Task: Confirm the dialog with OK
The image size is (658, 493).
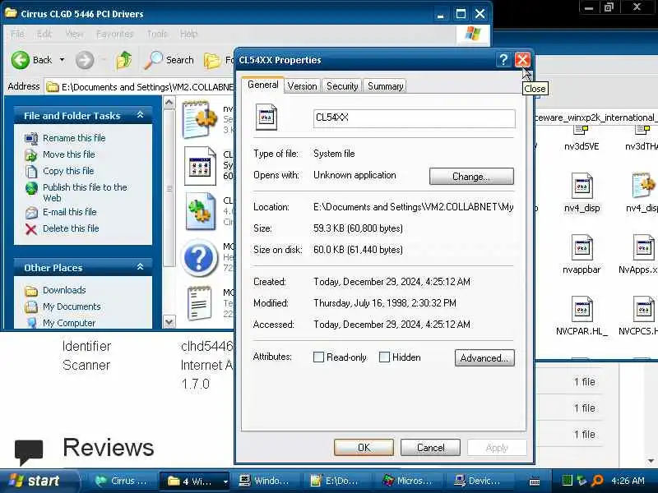Action: 364,448
